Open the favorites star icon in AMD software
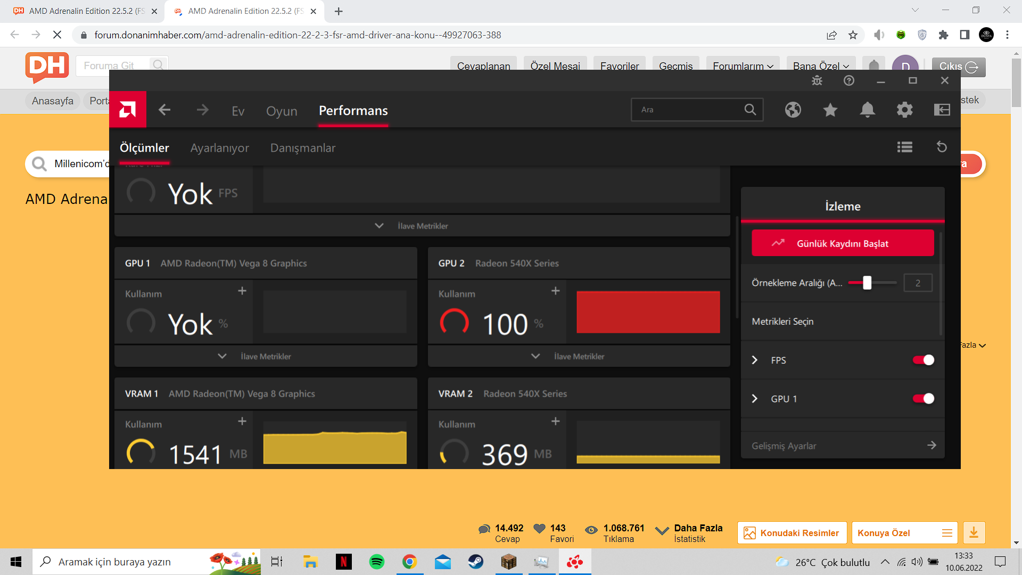 coord(830,110)
